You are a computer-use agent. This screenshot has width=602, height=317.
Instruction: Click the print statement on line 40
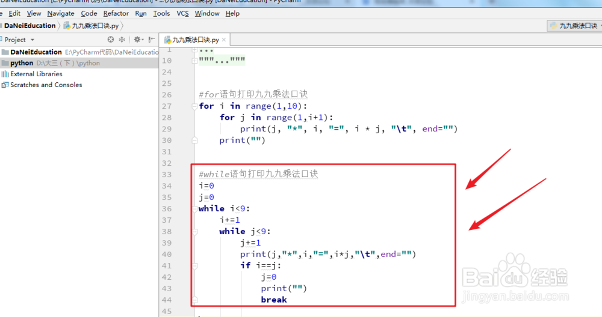tap(328, 254)
